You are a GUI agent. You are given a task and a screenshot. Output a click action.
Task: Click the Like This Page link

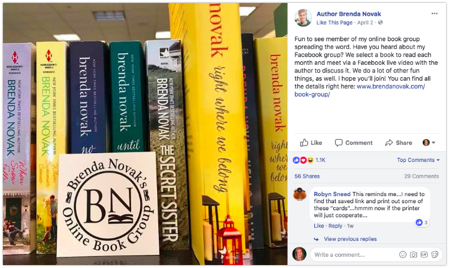pyautogui.click(x=334, y=22)
